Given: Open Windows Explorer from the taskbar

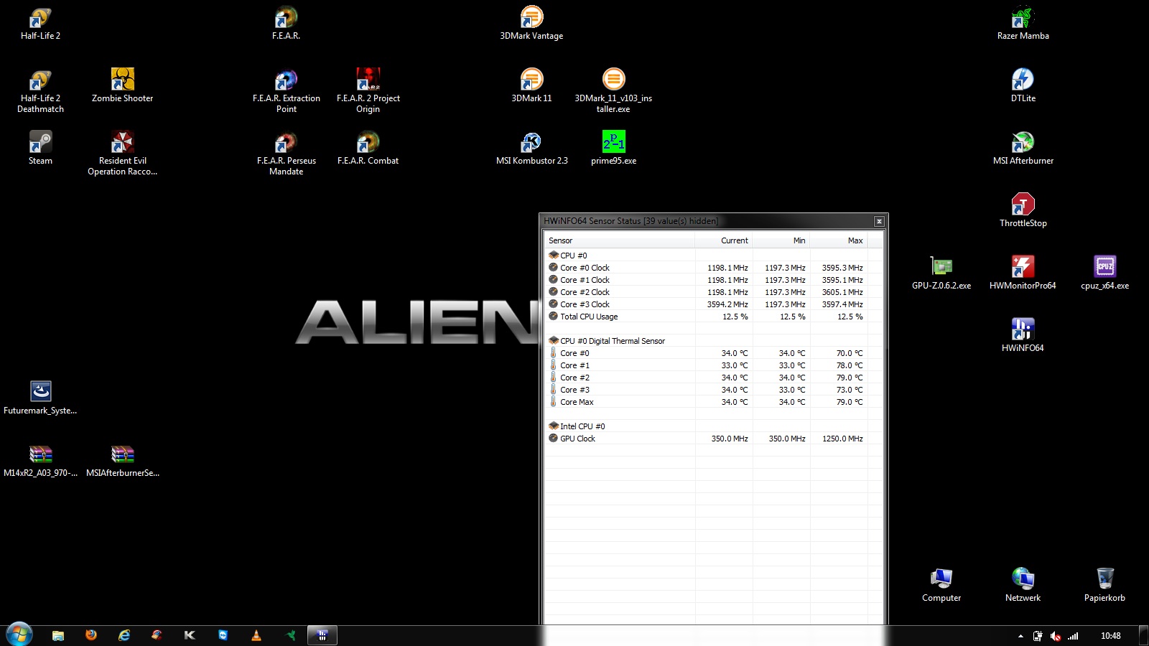Looking at the screenshot, I should point(58,635).
